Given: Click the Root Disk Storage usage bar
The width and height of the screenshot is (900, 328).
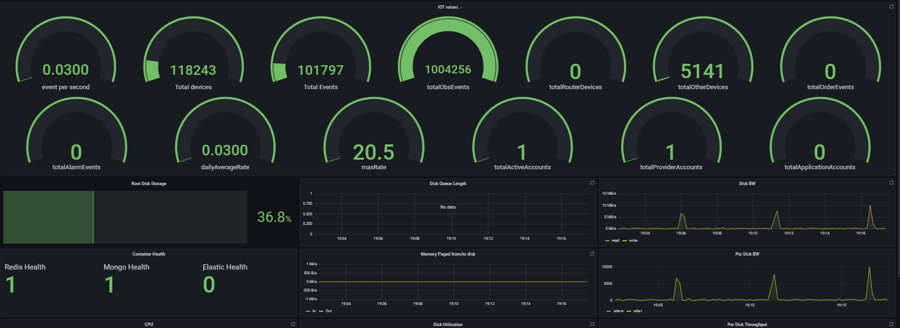Looking at the screenshot, I should pos(125,217).
